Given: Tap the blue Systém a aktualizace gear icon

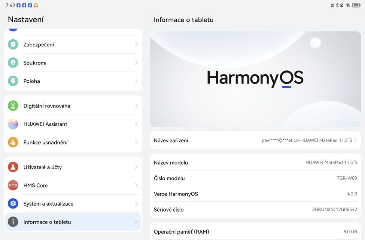Looking at the screenshot, I should point(13,204).
